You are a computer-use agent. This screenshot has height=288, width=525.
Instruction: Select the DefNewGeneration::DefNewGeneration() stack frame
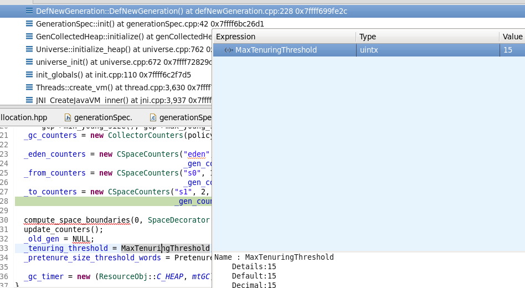pyautogui.click(x=262, y=11)
